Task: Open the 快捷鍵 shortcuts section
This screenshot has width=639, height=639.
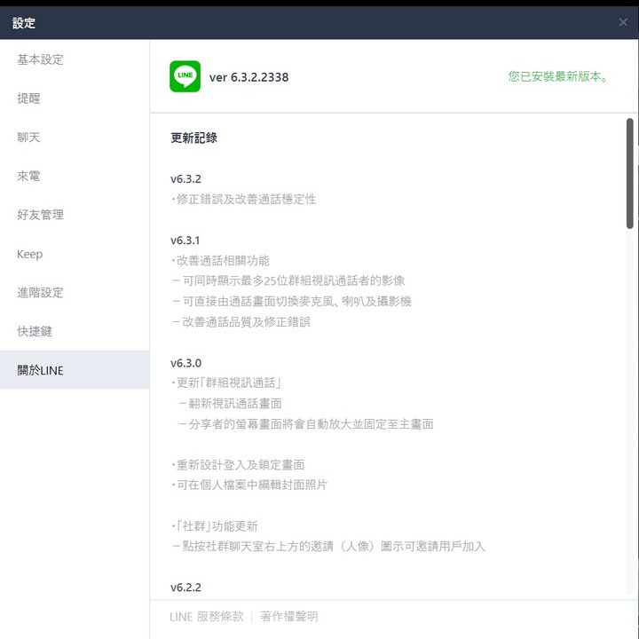Action: [75, 331]
